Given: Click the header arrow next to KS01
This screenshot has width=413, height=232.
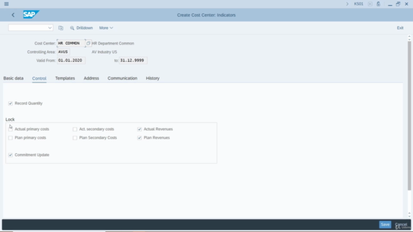Looking at the screenshot, I should pyautogui.click(x=347, y=4).
